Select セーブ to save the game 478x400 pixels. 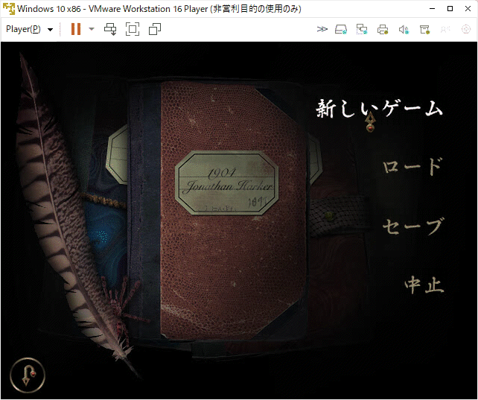click(x=412, y=226)
